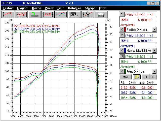The width and height of the screenshot is (161, 121).
Task: Click the yellow magnifier zoom button
Action: point(137,77)
